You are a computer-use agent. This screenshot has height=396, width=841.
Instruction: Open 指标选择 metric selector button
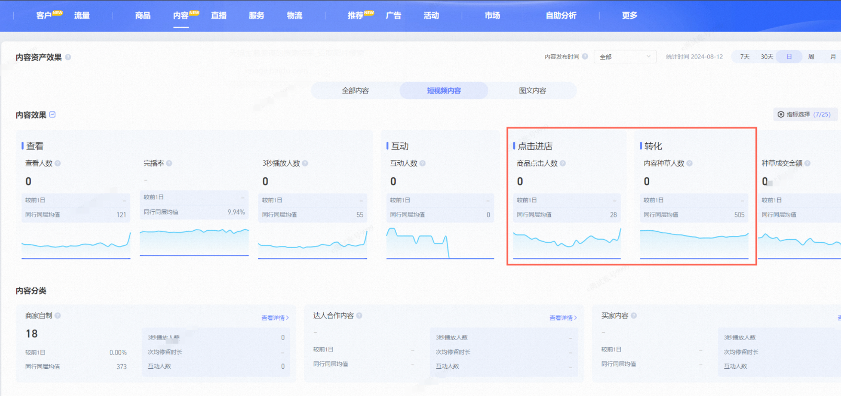805,114
